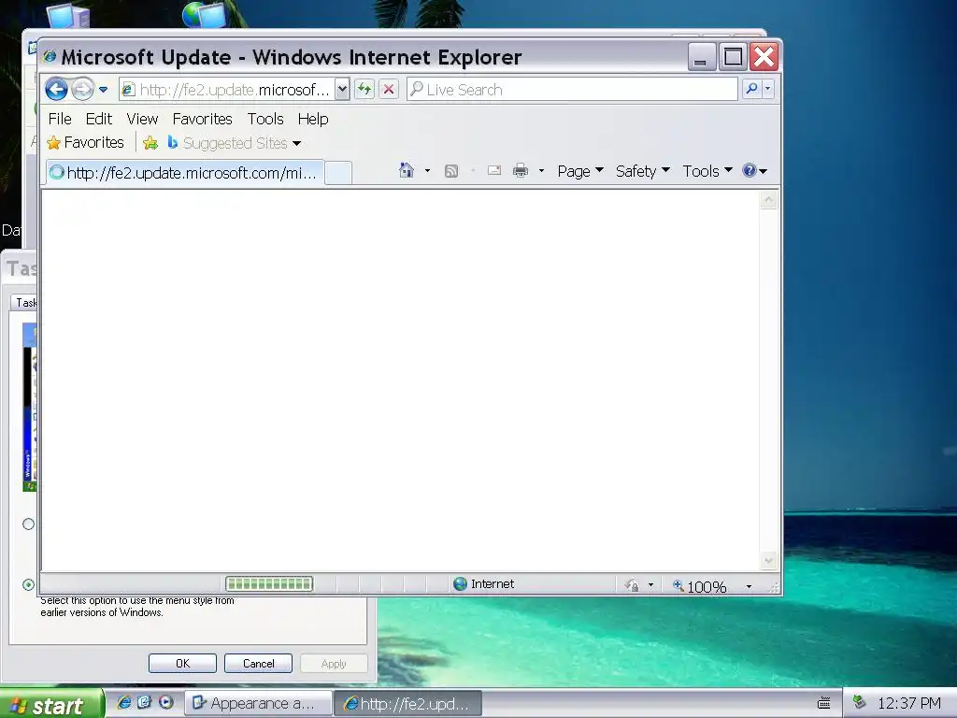Open the zoom level dropdown arrow
This screenshot has height=718, width=957.
point(749,586)
